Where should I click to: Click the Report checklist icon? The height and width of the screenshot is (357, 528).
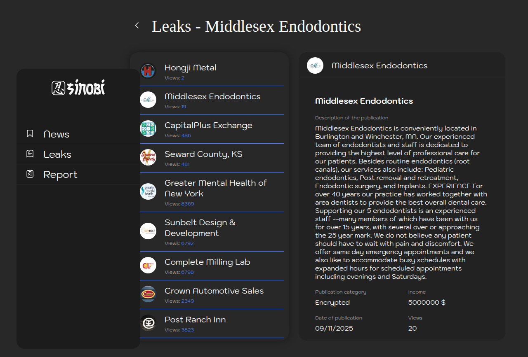(30, 174)
